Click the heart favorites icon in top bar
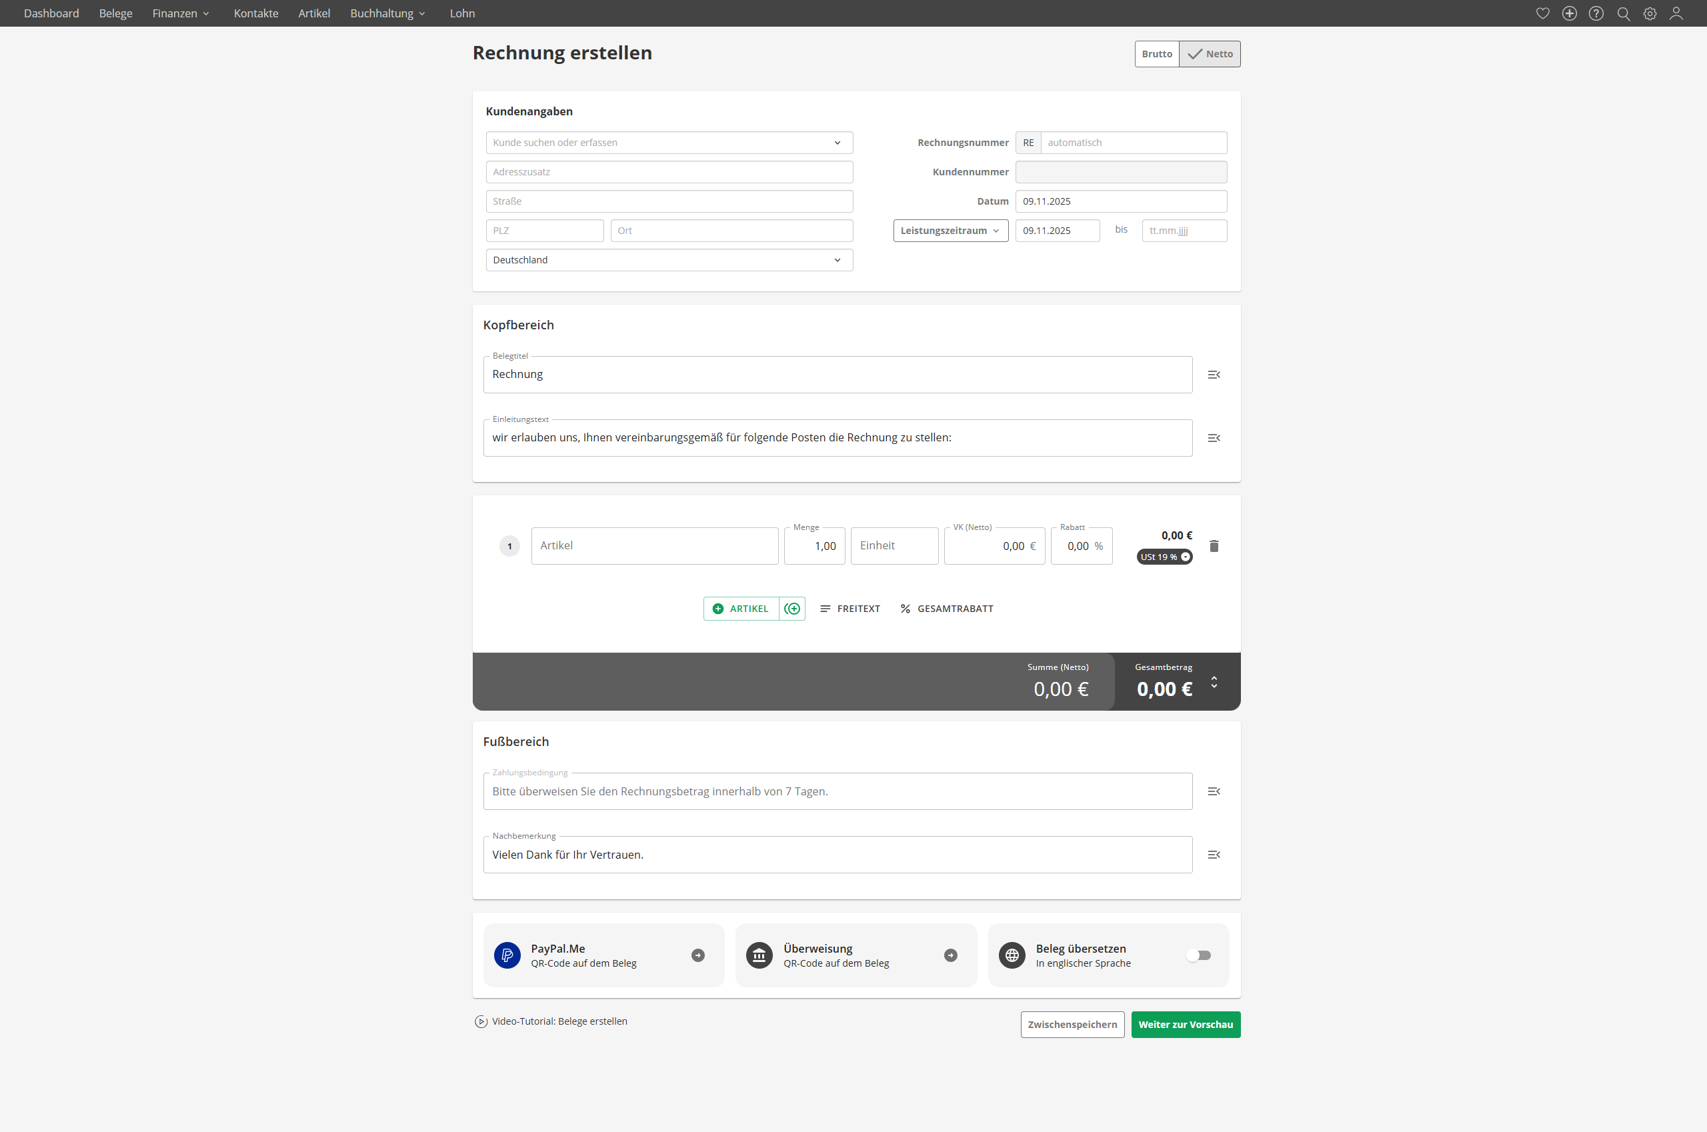Viewport: 1707px width, 1132px height. tap(1542, 13)
